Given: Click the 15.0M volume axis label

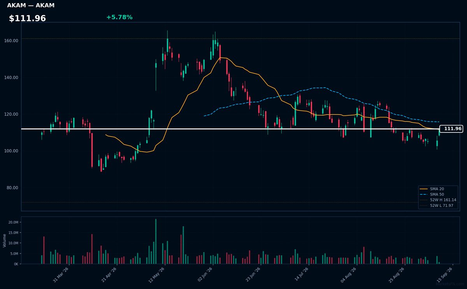Looking at the screenshot, I should pos(13,233).
